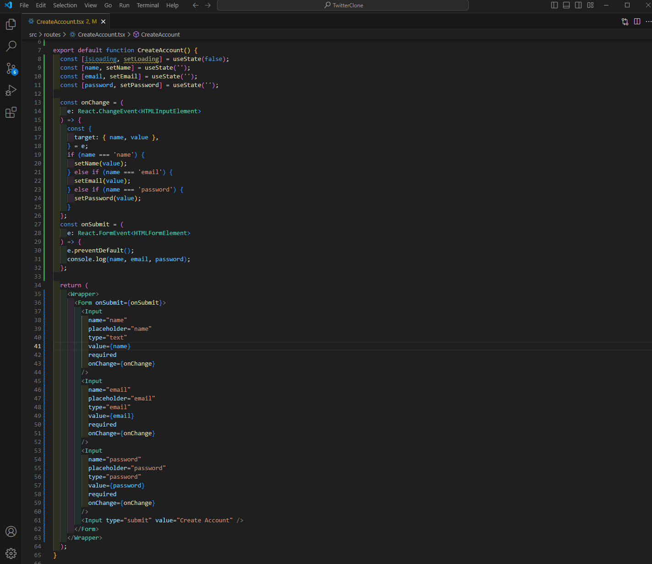The height and width of the screenshot is (564, 652).
Task: Open the Run and Debug view
Action: [11, 90]
